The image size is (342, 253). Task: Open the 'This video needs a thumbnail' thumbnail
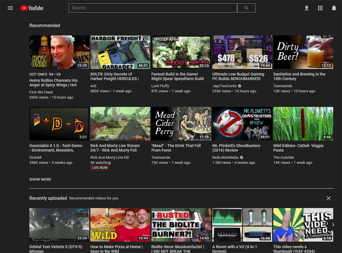[303, 225]
